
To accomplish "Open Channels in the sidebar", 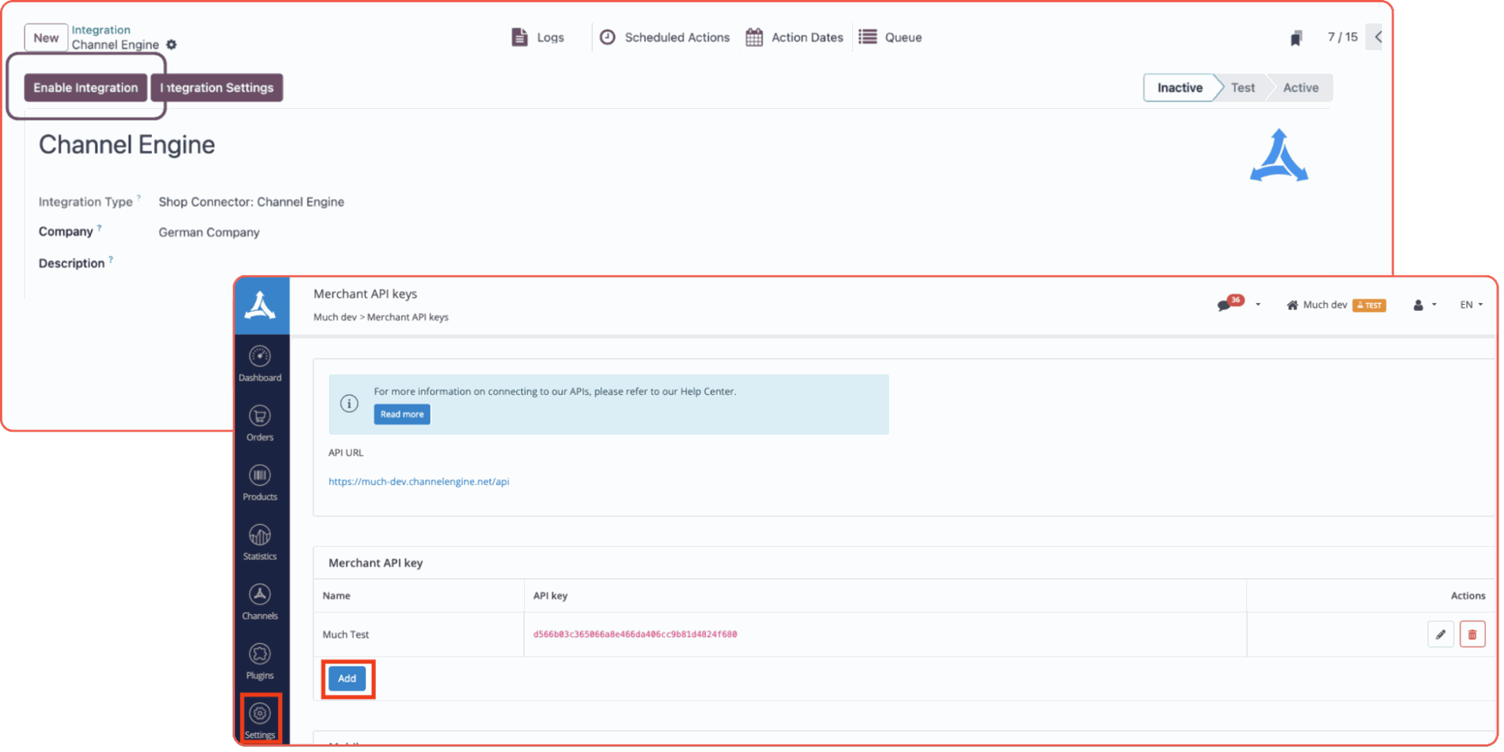I will click(260, 602).
